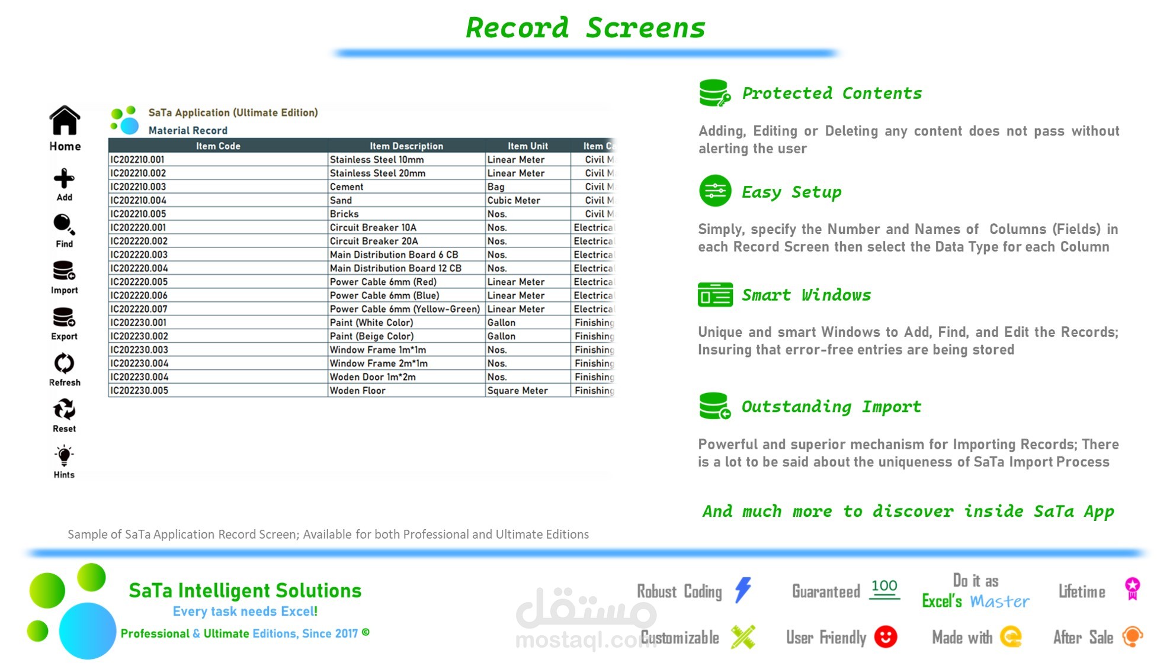Viewport: 1173px width, 666px height.
Task: Select Paint (White Color) cell
Action: (x=406, y=323)
